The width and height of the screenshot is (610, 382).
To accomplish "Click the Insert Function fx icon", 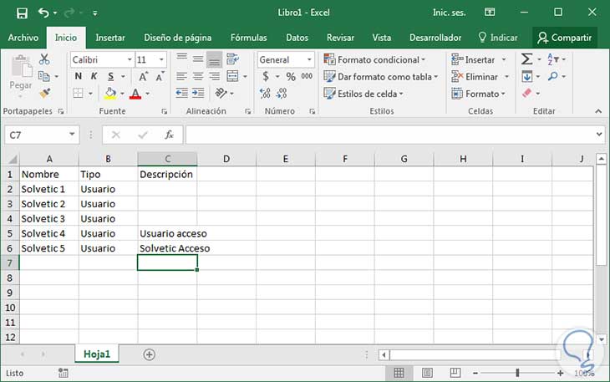I will [x=169, y=135].
